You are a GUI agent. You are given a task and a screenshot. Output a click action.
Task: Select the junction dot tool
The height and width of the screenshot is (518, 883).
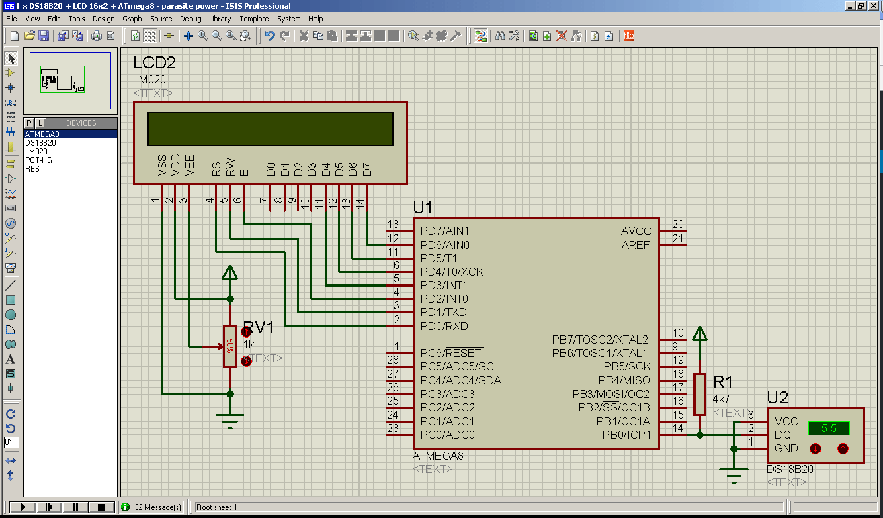[11, 87]
